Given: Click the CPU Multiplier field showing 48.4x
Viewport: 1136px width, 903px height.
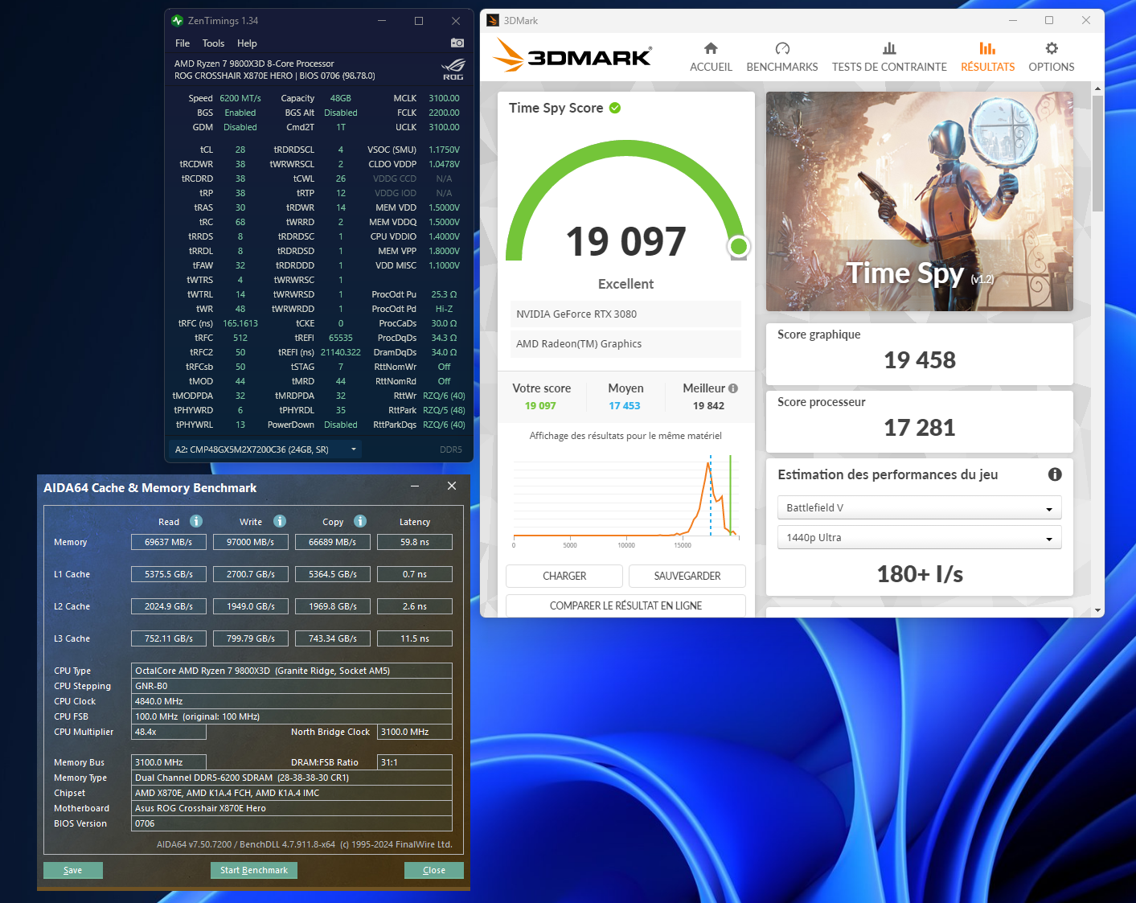Looking at the screenshot, I should [x=169, y=732].
